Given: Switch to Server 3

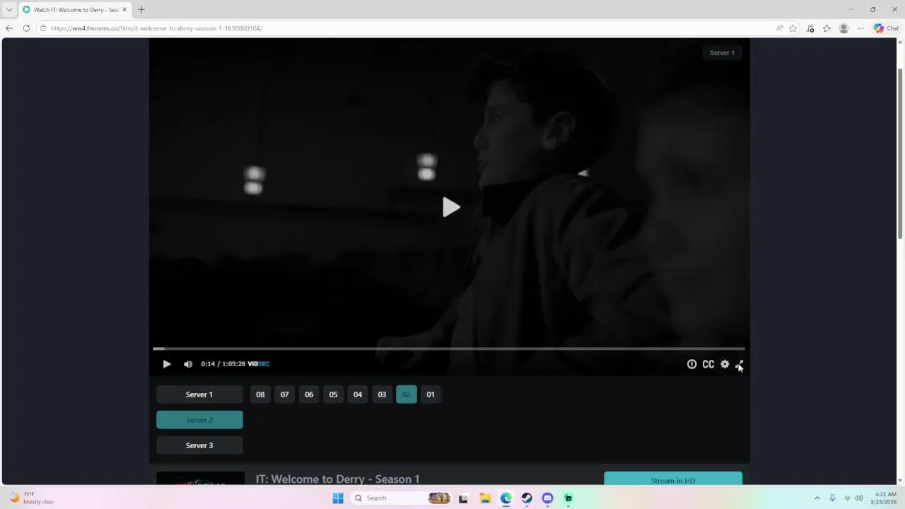Looking at the screenshot, I should [199, 445].
